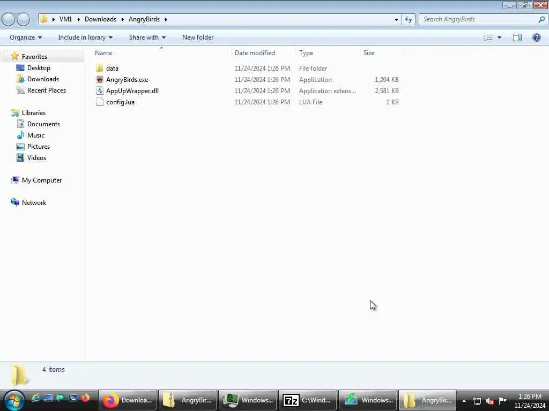
Task: Select Network in navigation pane
Action: pos(34,203)
